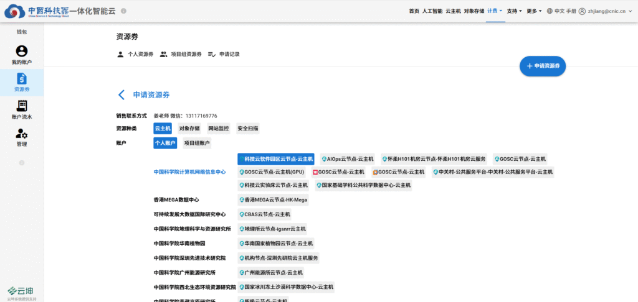This screenshot has height=302, width=638.
Task: Select 科技云实验床云节点-云主机 chip
Action: (274, 185)
